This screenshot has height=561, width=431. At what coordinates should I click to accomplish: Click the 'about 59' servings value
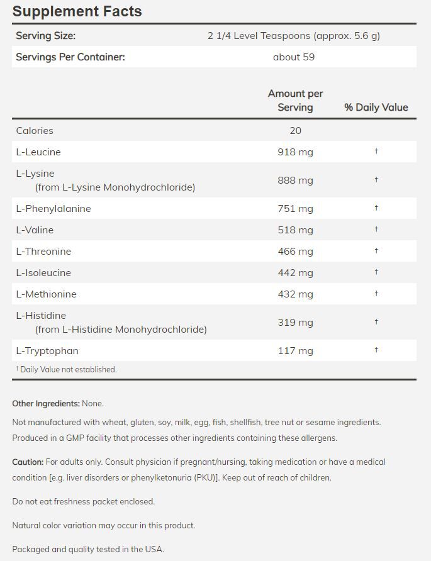pos(294,57)
